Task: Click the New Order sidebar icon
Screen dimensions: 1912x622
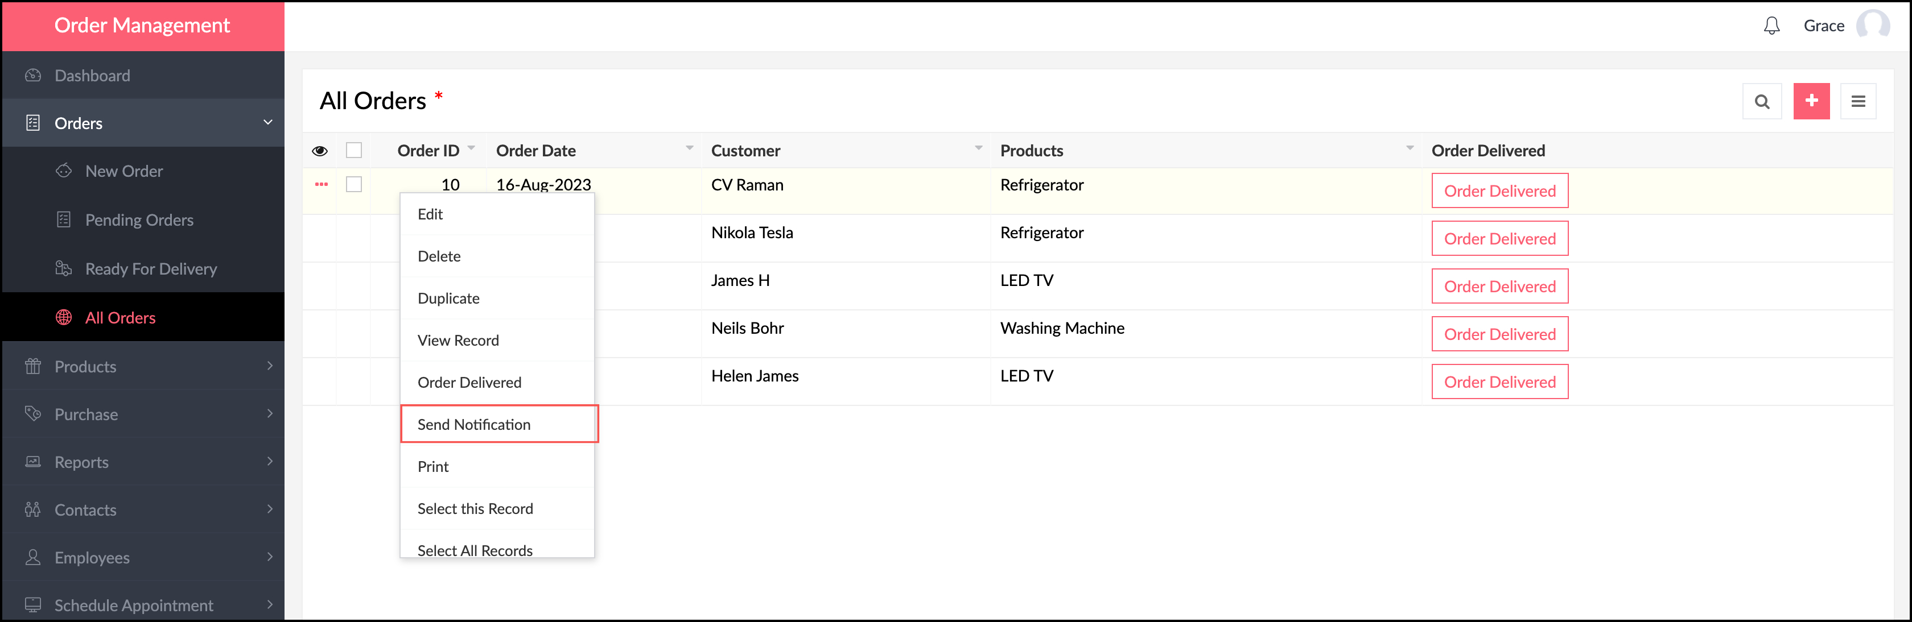Action: tap(64, 171)
